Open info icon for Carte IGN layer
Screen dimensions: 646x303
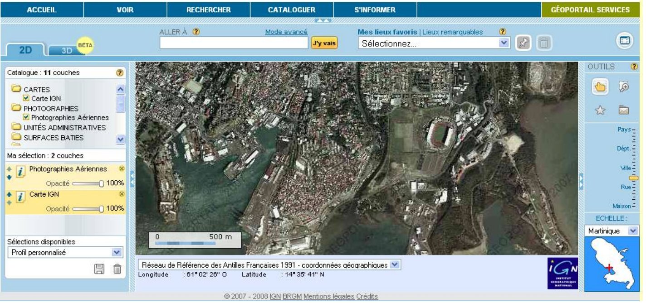[x=21, y=197]
